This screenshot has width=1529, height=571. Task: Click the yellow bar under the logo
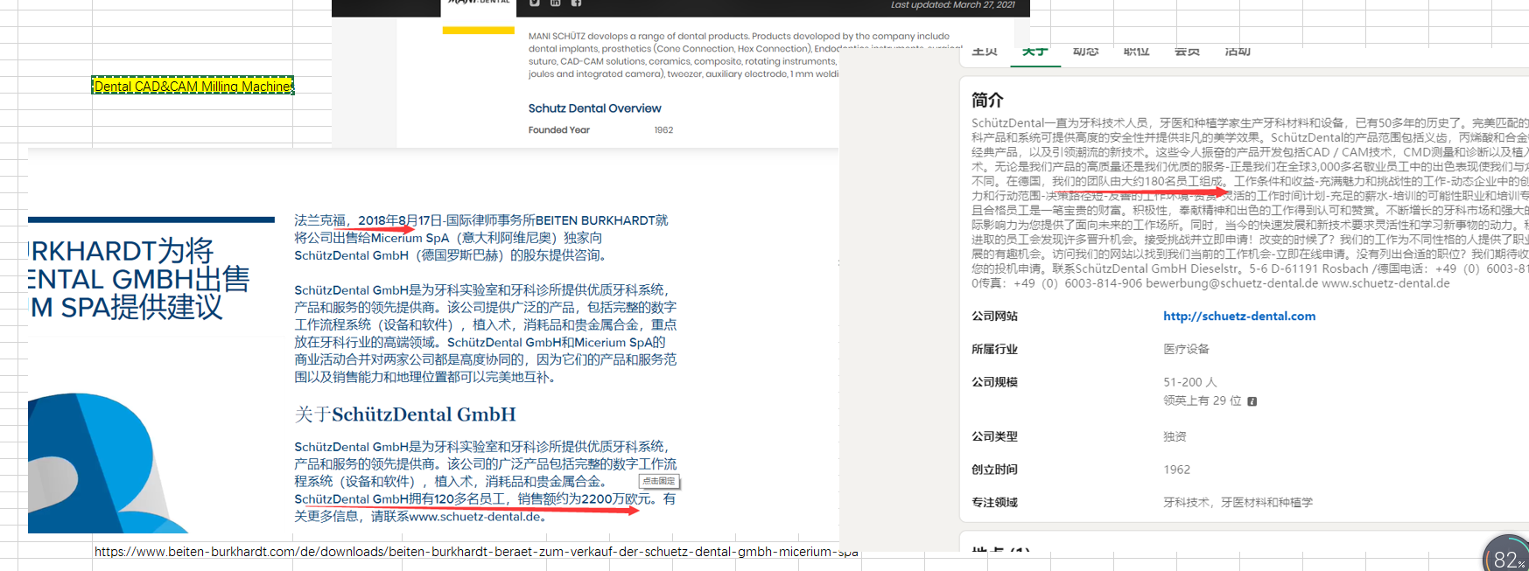478,31
